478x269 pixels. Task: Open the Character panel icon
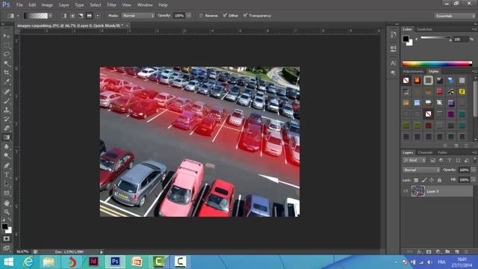coord(394,63)
